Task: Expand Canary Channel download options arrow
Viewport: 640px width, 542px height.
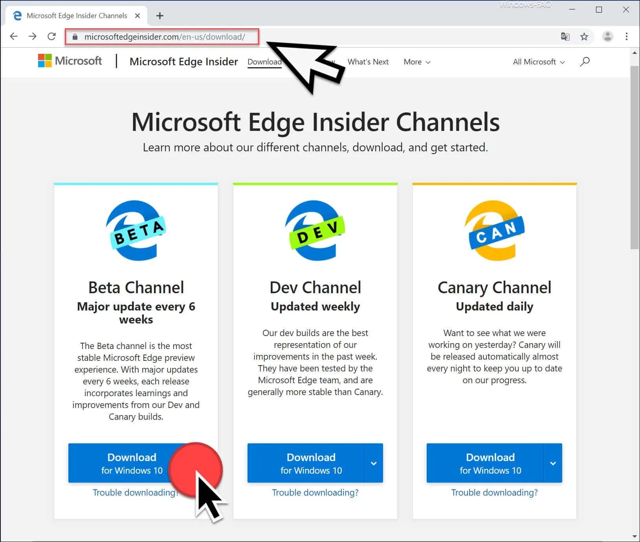Action: click(x=553, y=463)
